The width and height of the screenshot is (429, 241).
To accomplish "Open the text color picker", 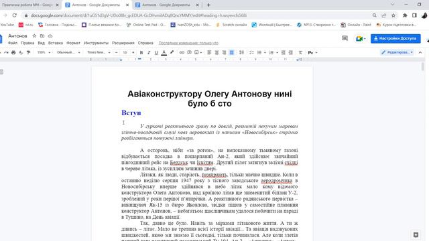I will (164, 52).
